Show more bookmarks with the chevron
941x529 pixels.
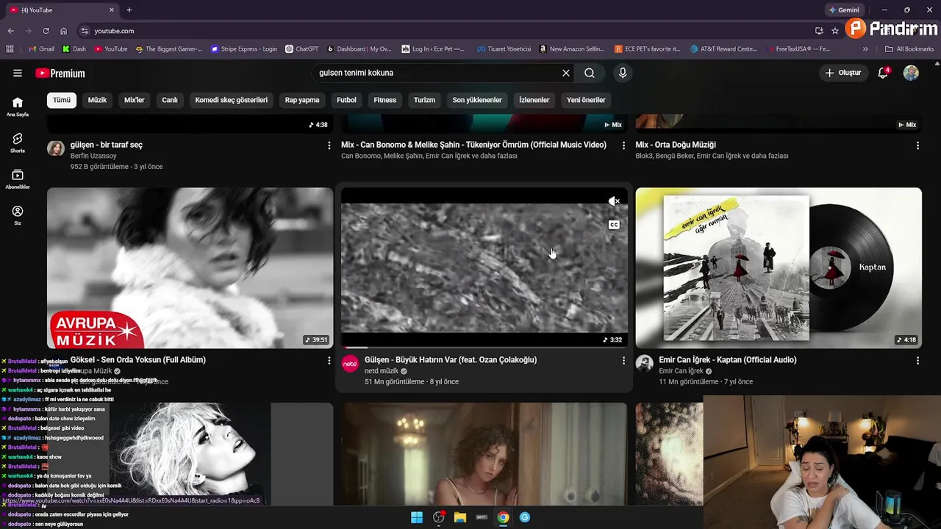click(x=865, y=49)
